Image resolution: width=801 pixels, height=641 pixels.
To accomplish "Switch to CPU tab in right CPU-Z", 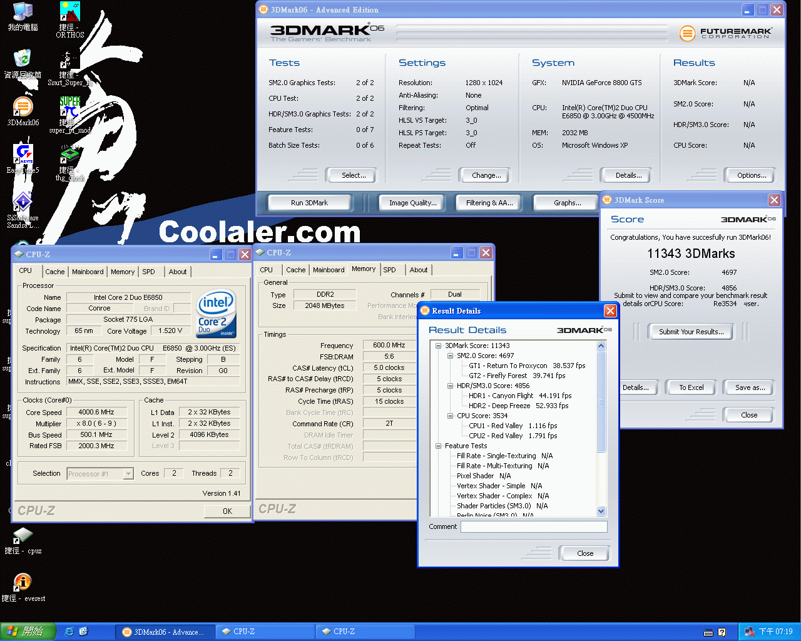I will [267, 270].
